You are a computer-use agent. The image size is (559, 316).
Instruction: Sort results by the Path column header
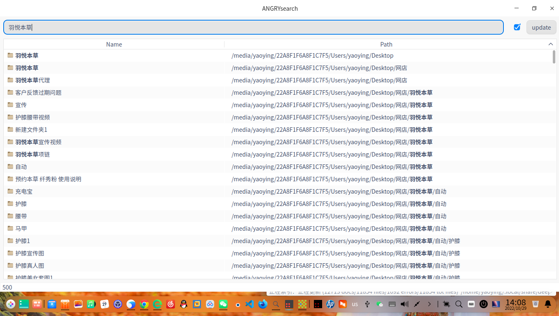coord(386,44)
